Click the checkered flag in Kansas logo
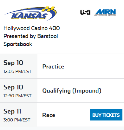Image resolution: width=124 pixels, height=130 pixels. pyautogui.click(x=48, y=9)
